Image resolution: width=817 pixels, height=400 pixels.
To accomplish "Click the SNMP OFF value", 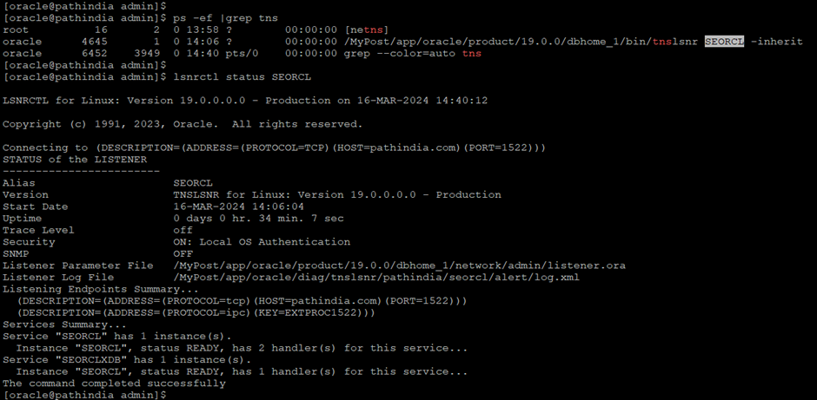I will pos(183,254).
